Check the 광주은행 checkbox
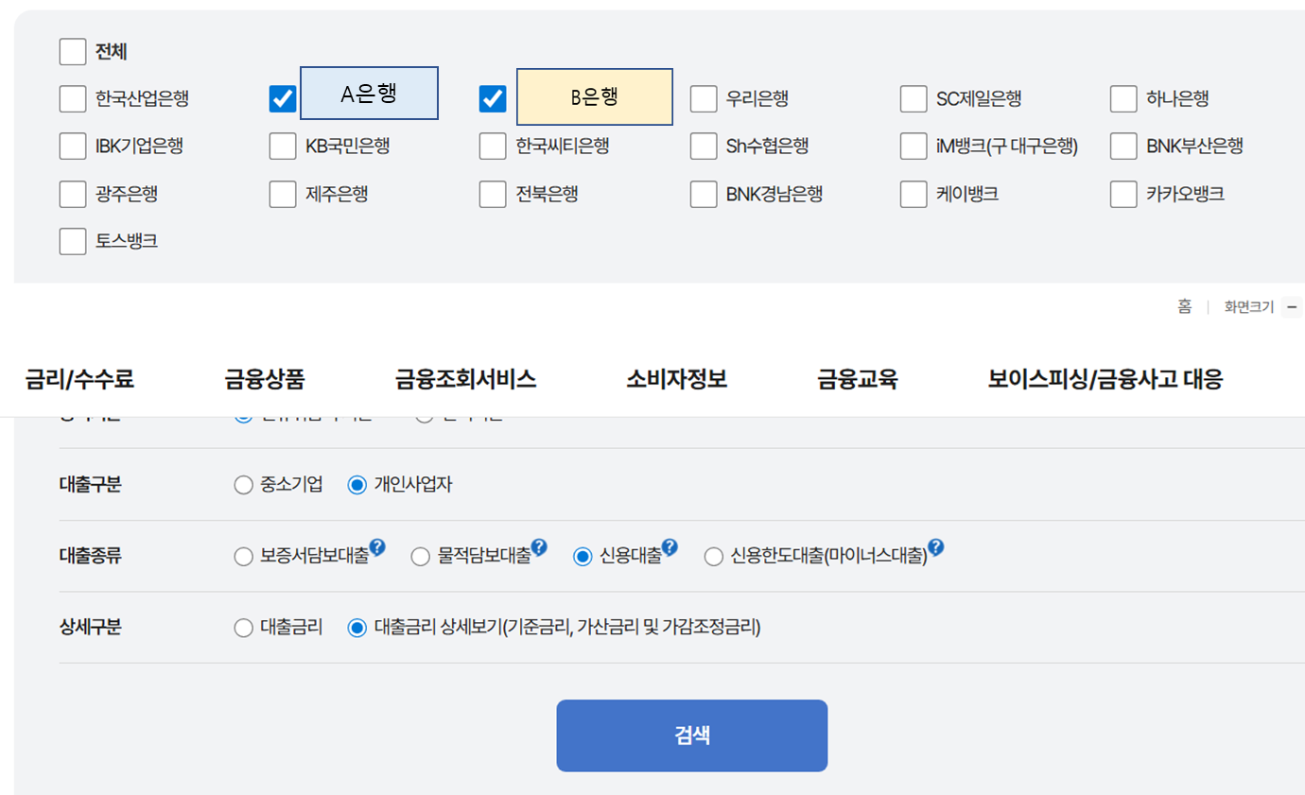The width and height of the screenshot is (1305, 795). tap(73, 194)
